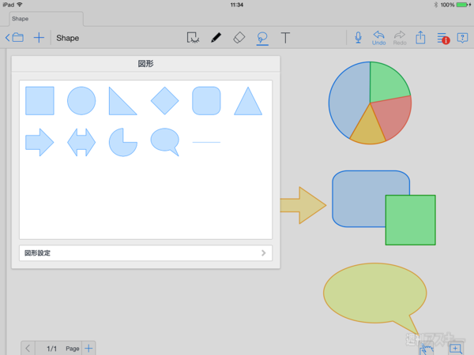474x355 pixels.
Task: Tap the 図形 panel header
Action: click(x=145, y=64)
